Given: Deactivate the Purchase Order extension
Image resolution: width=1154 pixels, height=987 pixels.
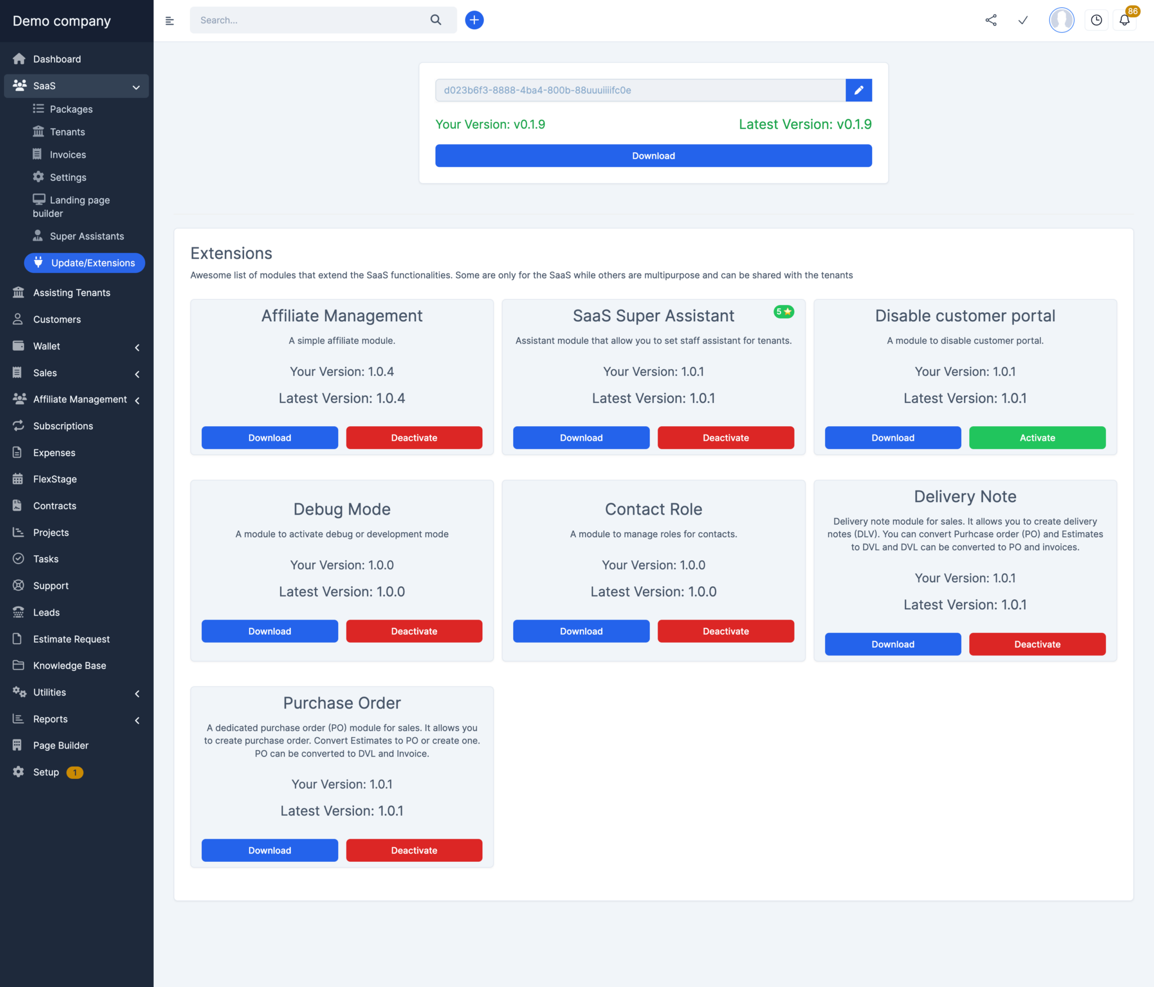Looking at the screenshot, I should [x=414, y=850].
